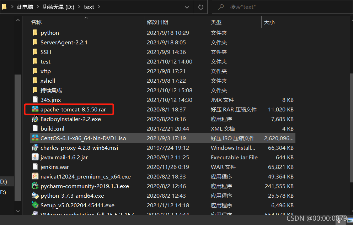Select navicat12024_premium_cs_x64.exe file name
Screen dimensions: 353x225
coord(86,177)
